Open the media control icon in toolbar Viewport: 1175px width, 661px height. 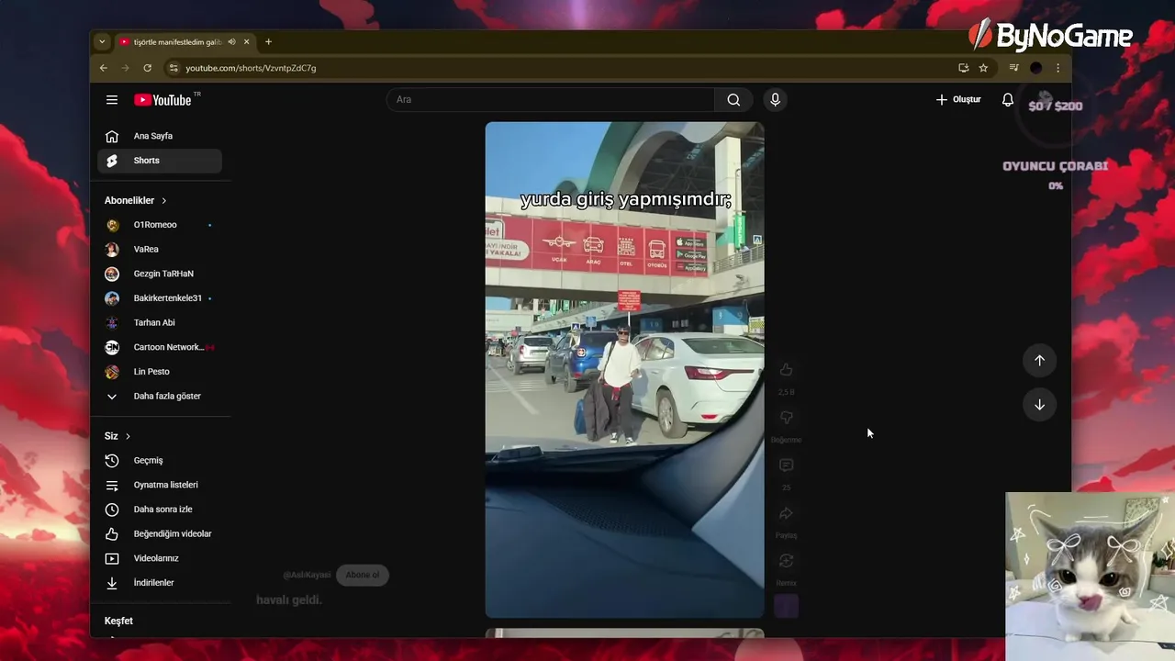point(1013,68)
